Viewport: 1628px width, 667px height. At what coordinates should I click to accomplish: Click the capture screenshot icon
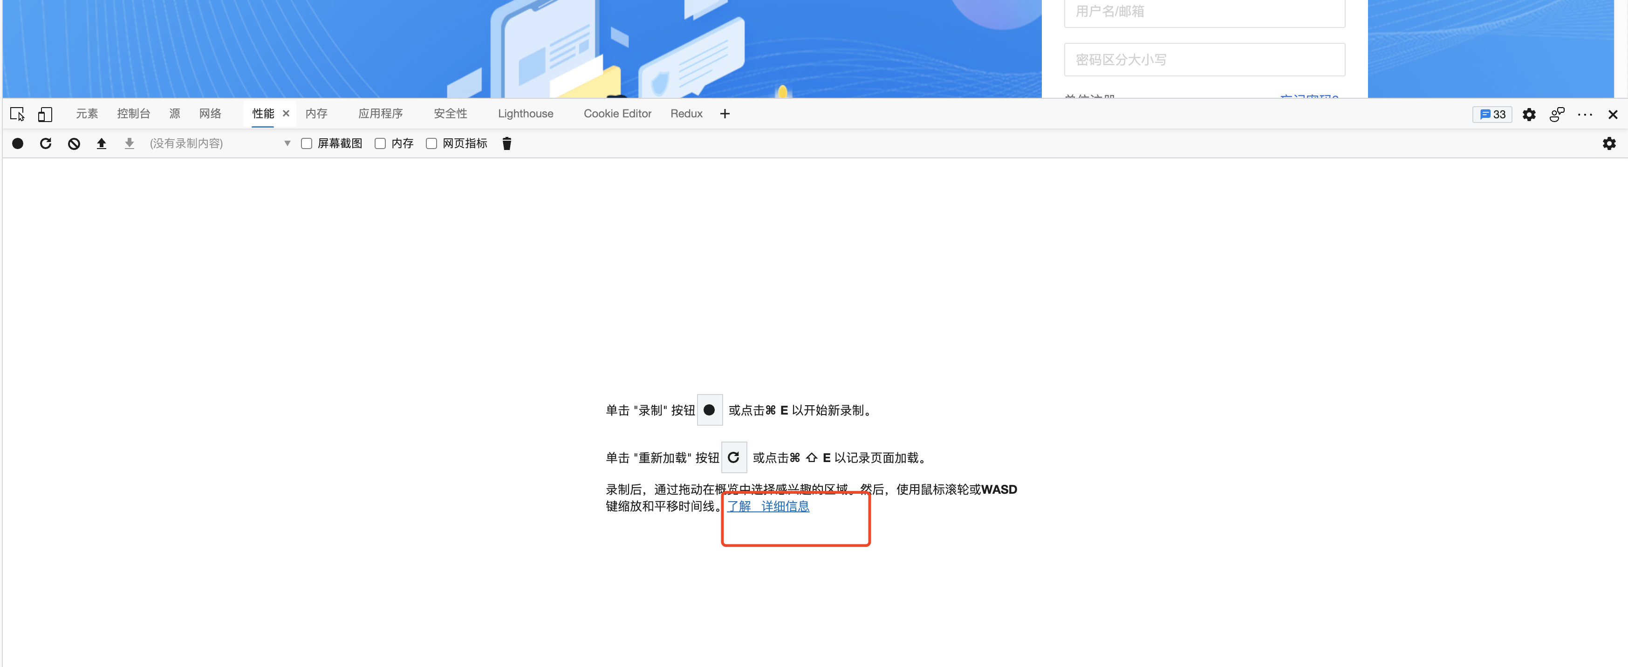(x=304, y=143)
